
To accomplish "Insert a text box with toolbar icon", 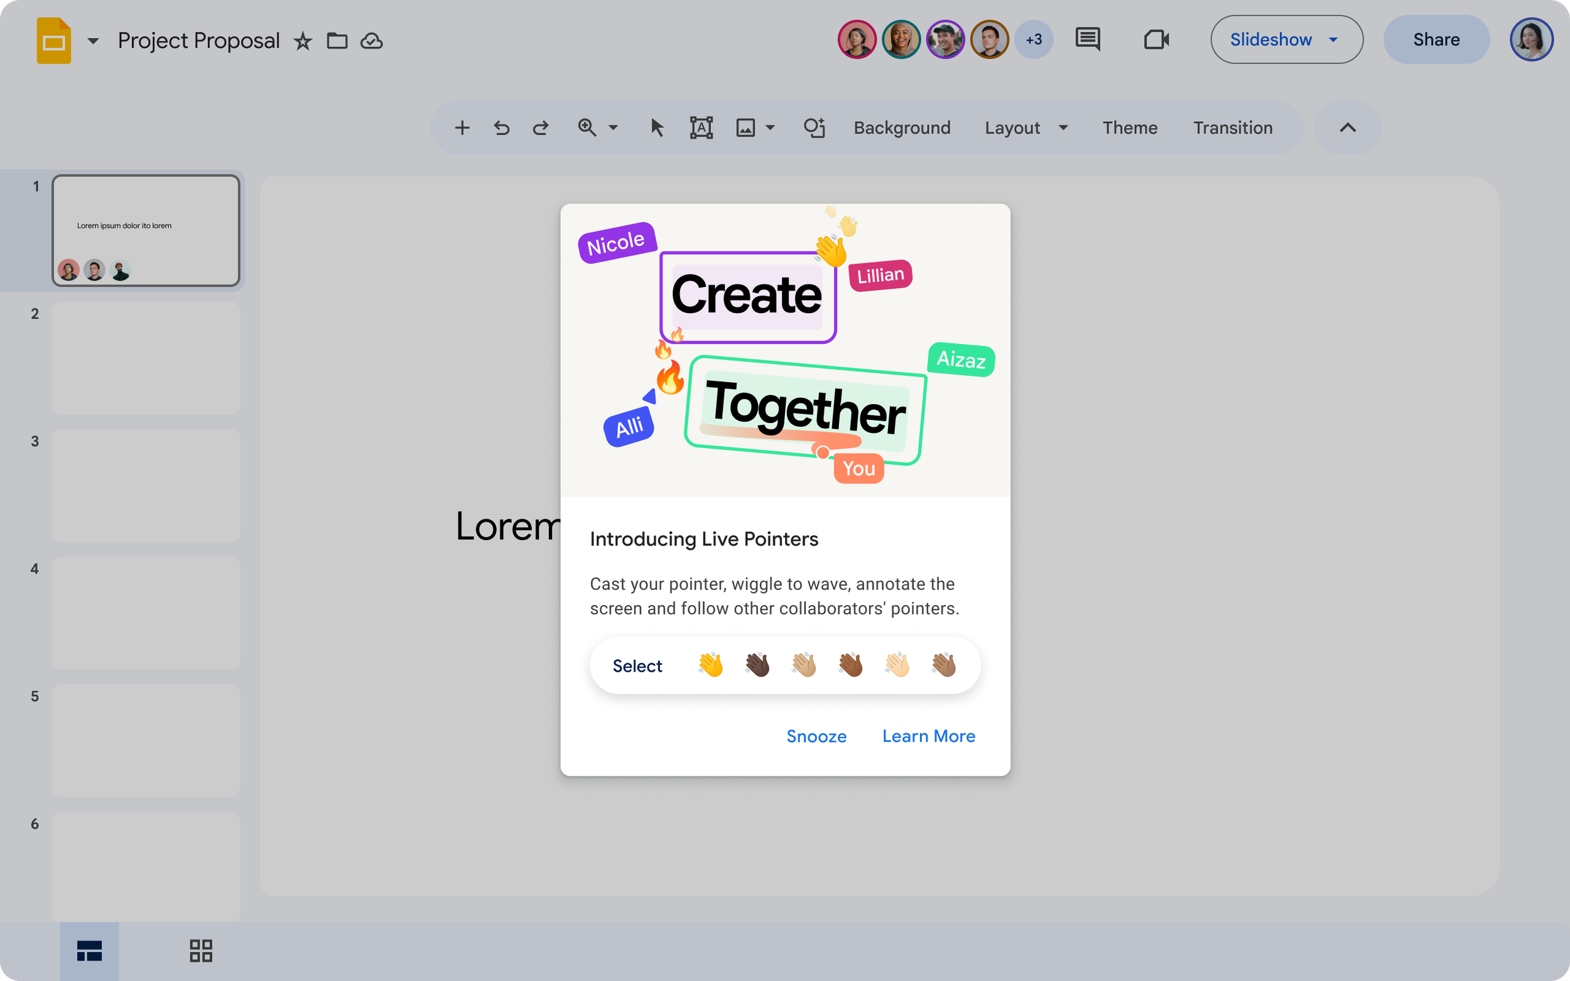I will (701, 128).
